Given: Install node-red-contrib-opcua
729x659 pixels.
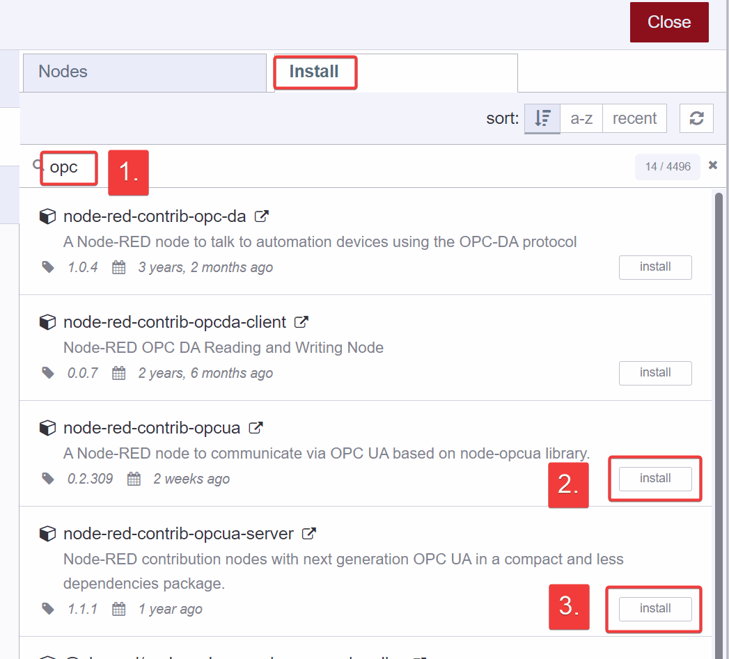Looking at the screenshot, I should click(x=654, y=478).
